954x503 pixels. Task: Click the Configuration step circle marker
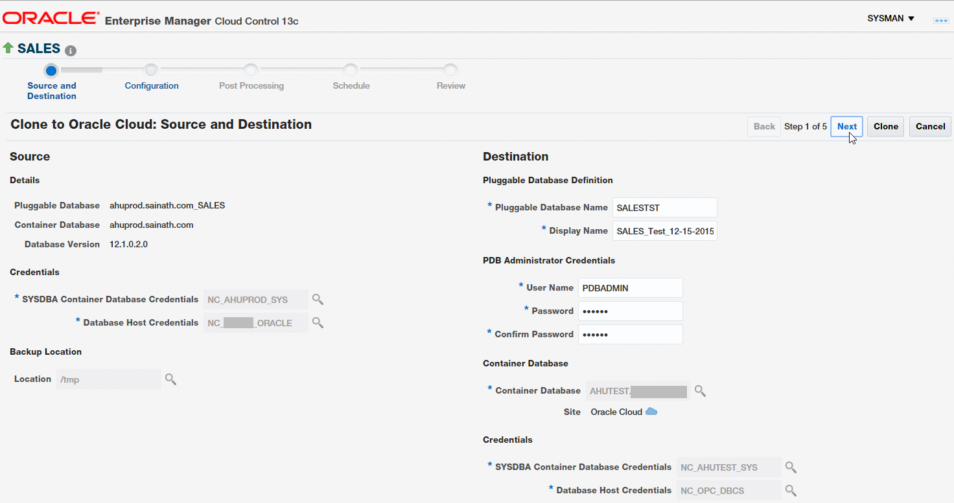[151, 70]
